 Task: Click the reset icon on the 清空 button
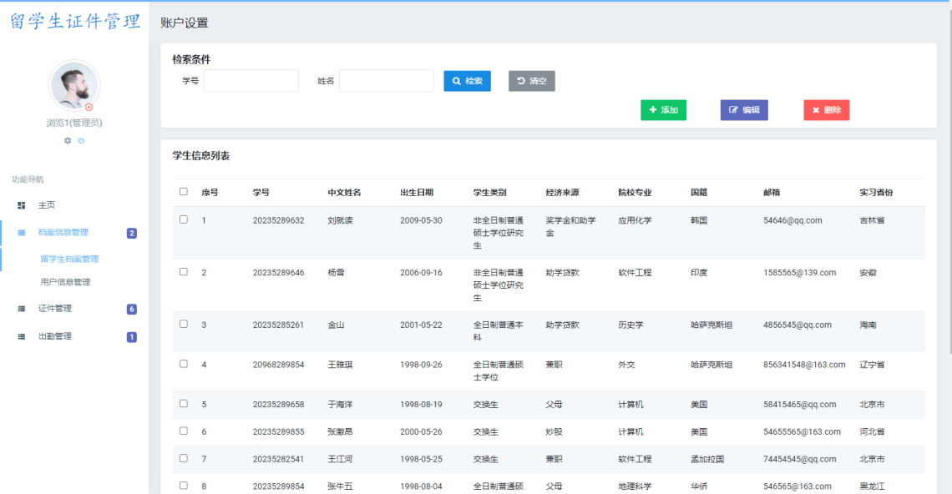(x=519, y=81)
